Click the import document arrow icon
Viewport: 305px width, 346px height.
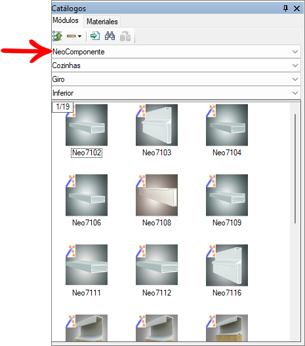point(95,36)
